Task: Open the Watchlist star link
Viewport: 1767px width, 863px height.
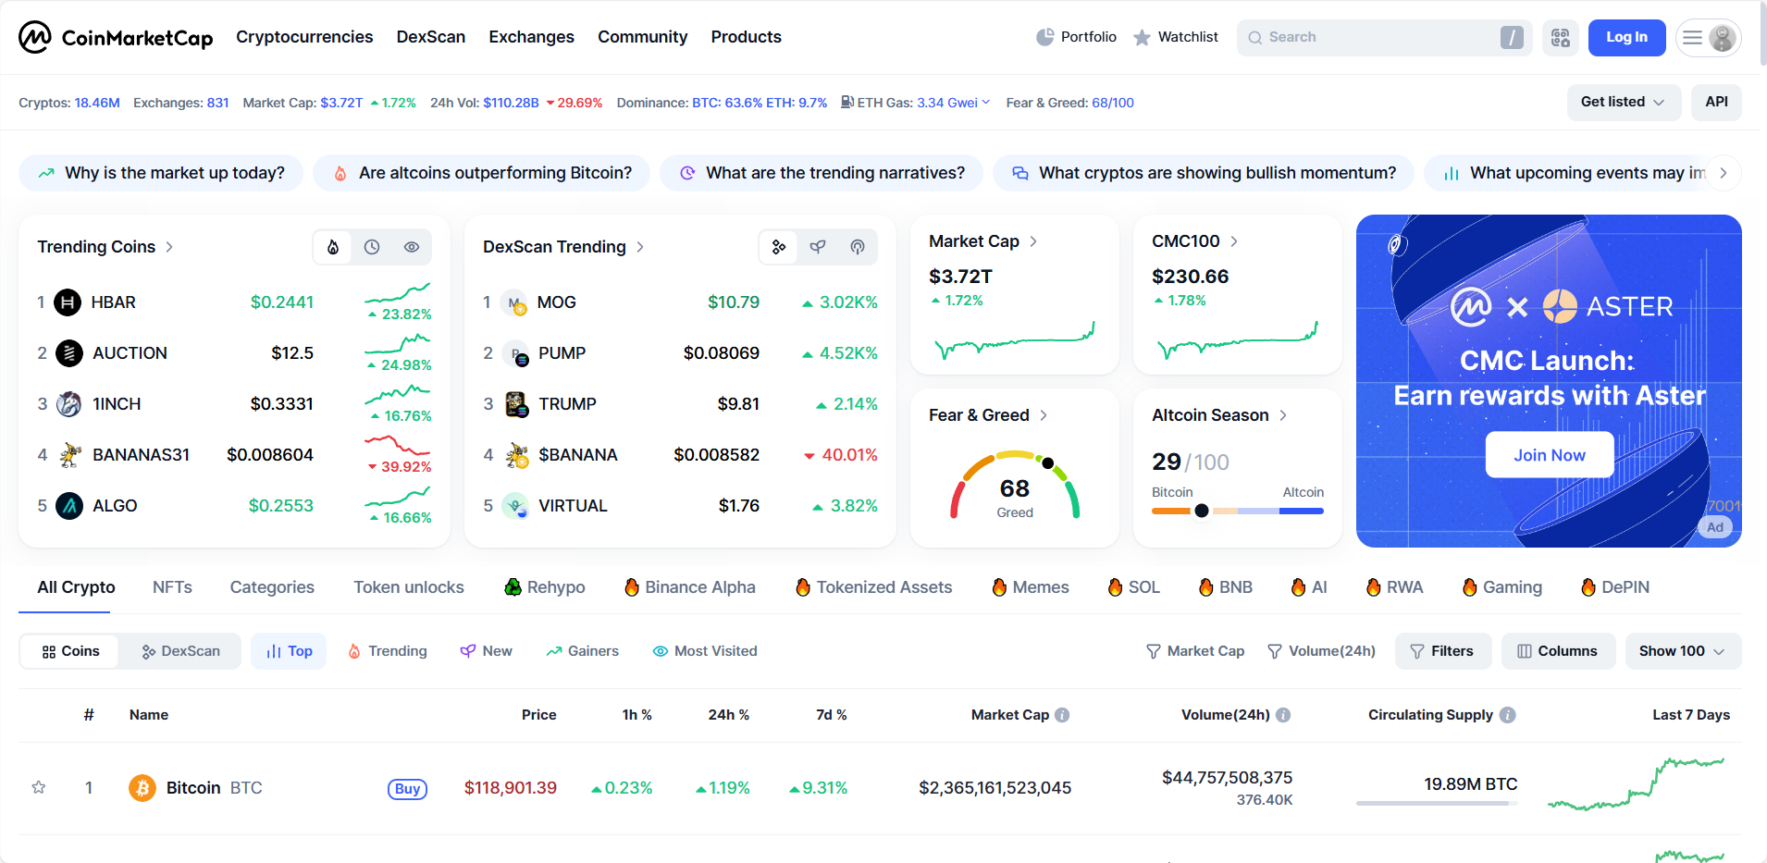Action: click(x=1175, y=37)
